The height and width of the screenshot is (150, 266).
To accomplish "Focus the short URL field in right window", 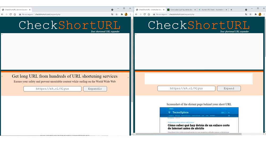I will point(186,88).
